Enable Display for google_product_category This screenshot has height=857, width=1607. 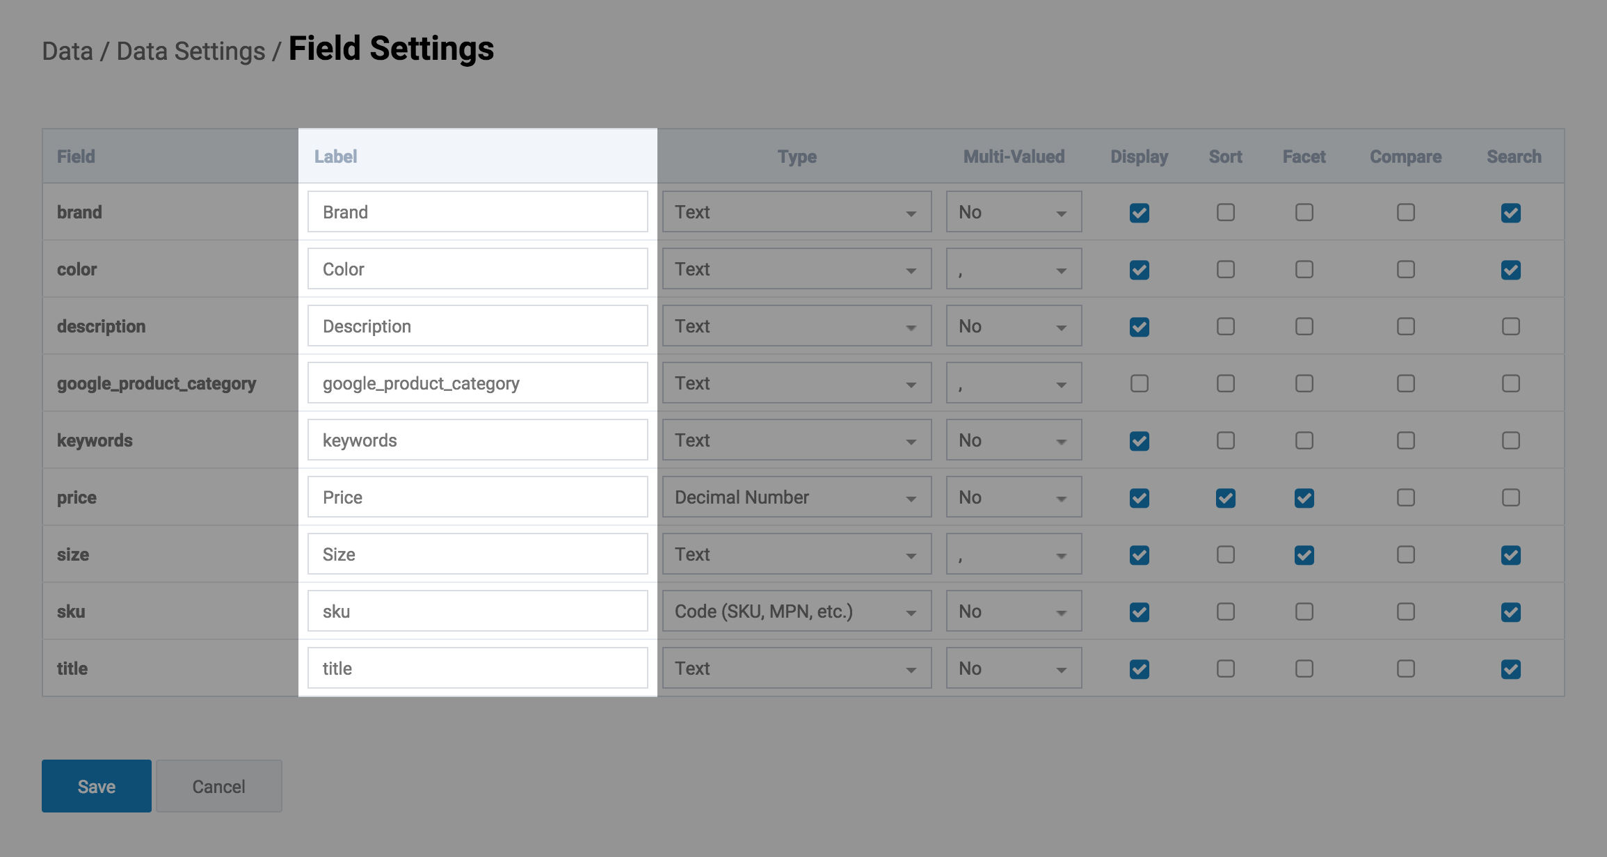tap(1139, 383)
